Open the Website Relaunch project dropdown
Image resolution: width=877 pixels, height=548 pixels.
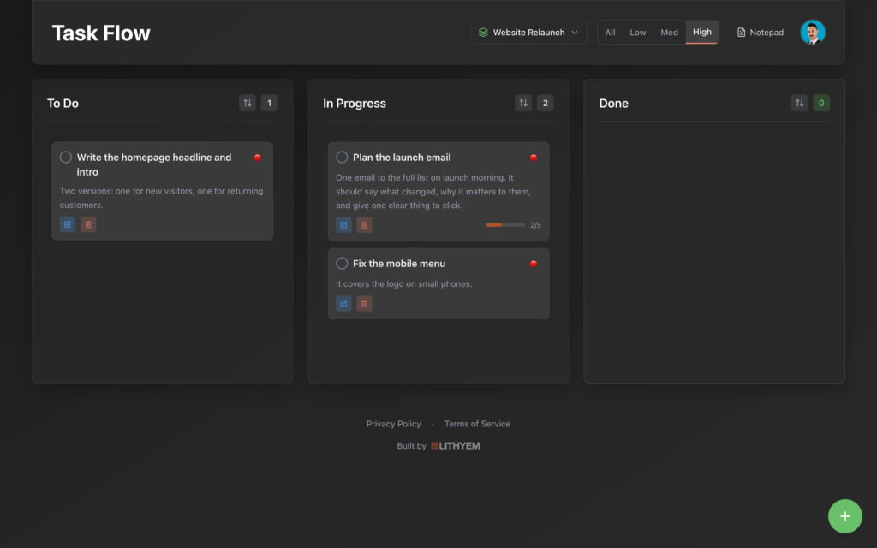tap(528, 33)
